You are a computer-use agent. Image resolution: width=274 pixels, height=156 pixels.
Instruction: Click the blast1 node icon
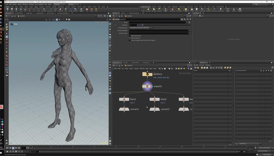124,99
